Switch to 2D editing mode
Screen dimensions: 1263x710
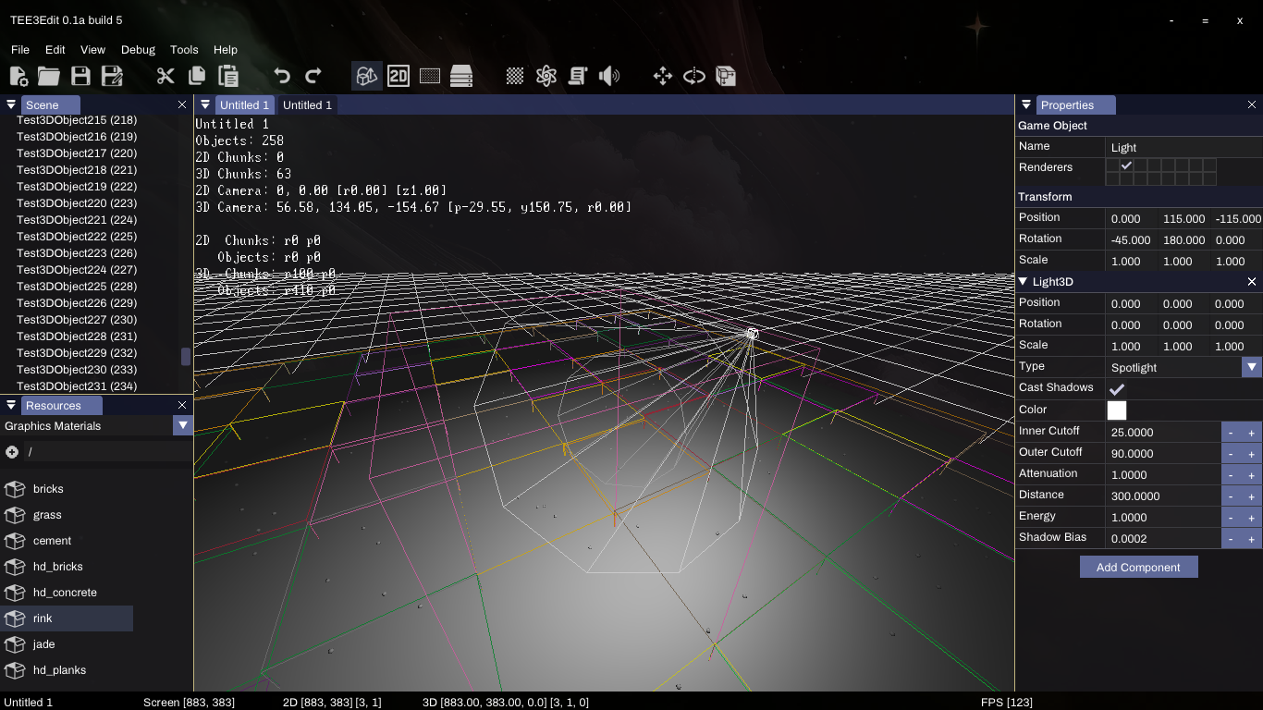tap(399, 77)
